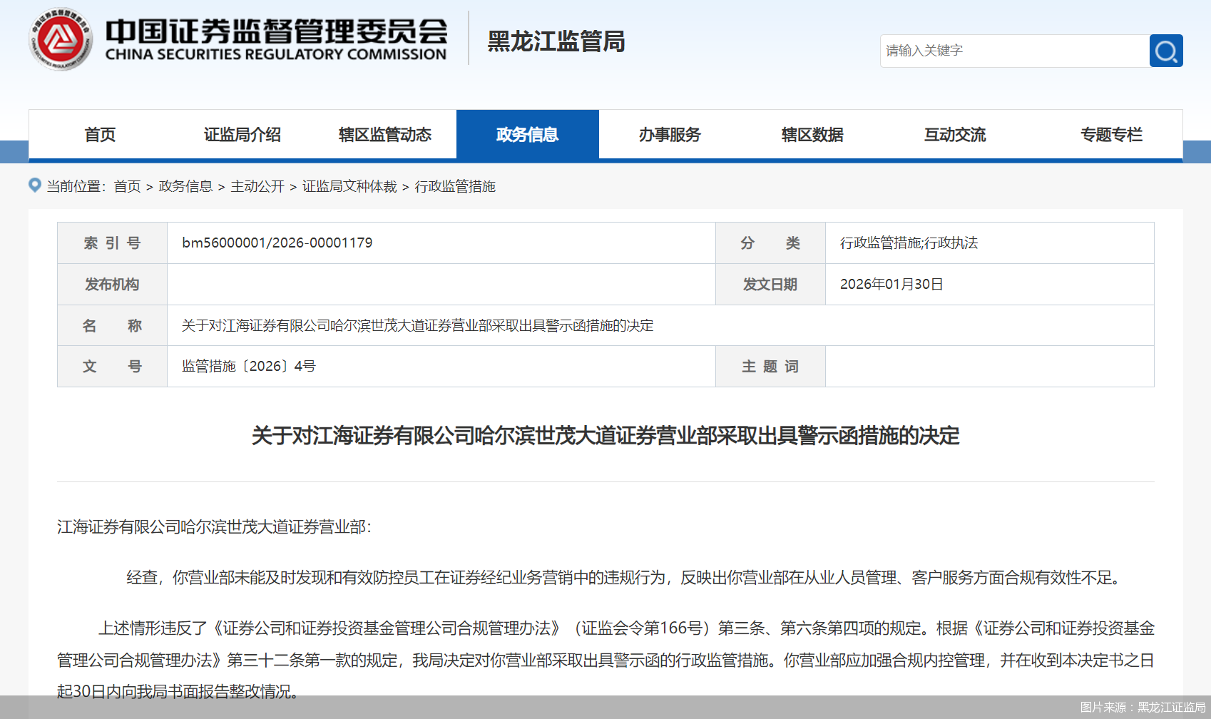Open the 政务信息 menu item
The height and width of the screenshot is (719, 1211).
pyautogui.click(x=527, y=135)
